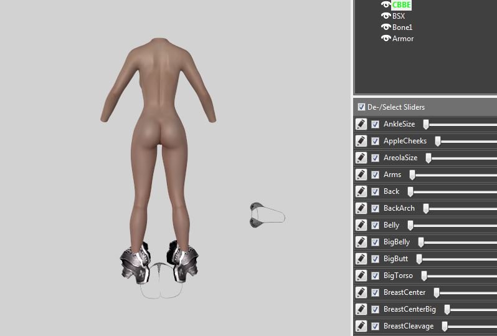The height and width of the screenshot is (336, 497).
Task: Uncheck the BreastCenter slider checkbox
Action: point(375,292)
